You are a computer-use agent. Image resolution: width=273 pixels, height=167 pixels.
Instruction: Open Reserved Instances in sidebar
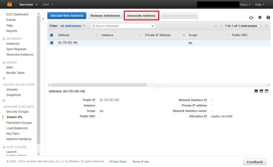tap(20, 55)
